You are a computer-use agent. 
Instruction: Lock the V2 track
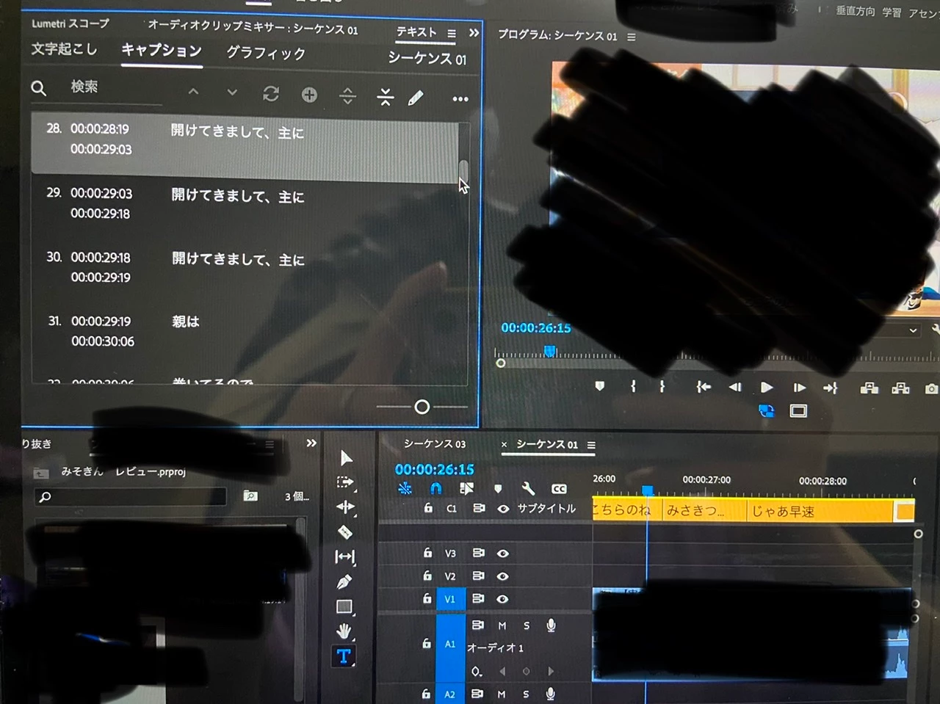[427, 576]
